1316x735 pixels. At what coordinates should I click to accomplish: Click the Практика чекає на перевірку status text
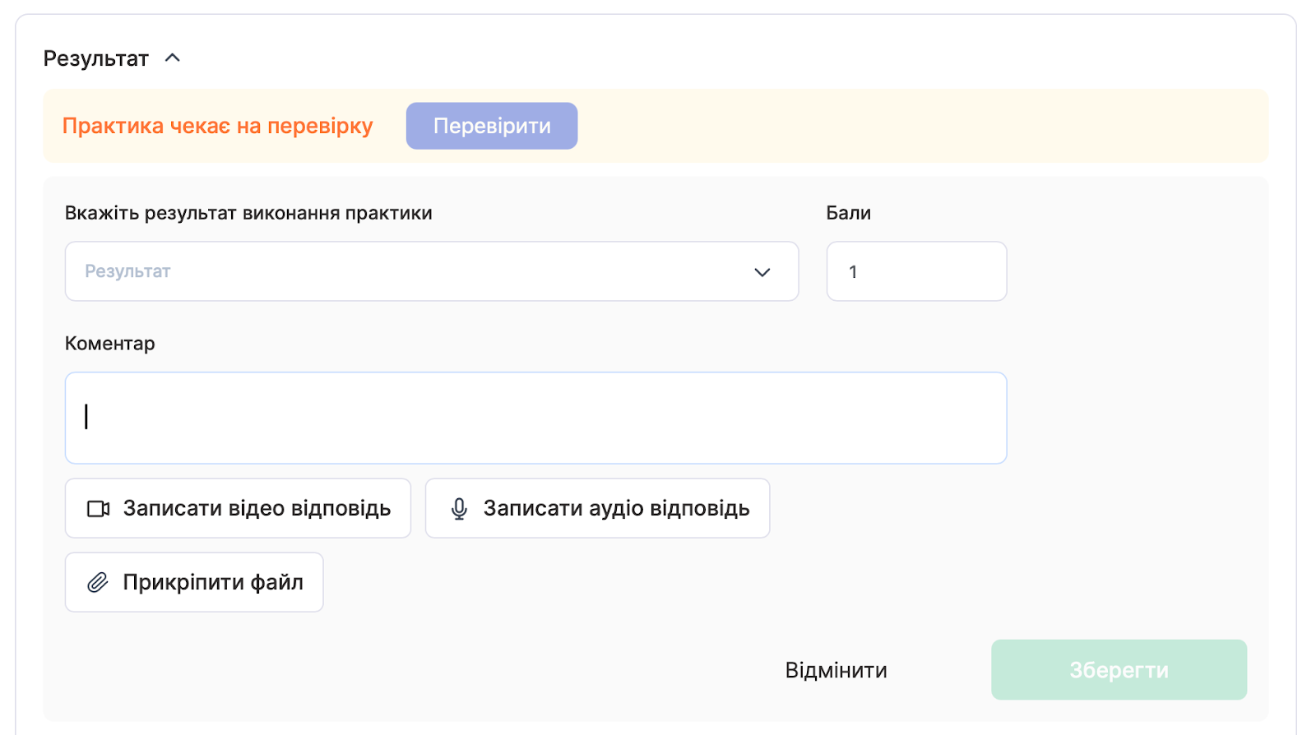click(x=217, y=126)
